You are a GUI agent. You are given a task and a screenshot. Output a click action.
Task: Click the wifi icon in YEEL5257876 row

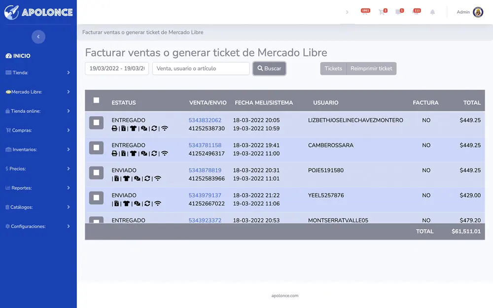pos(158,204)
